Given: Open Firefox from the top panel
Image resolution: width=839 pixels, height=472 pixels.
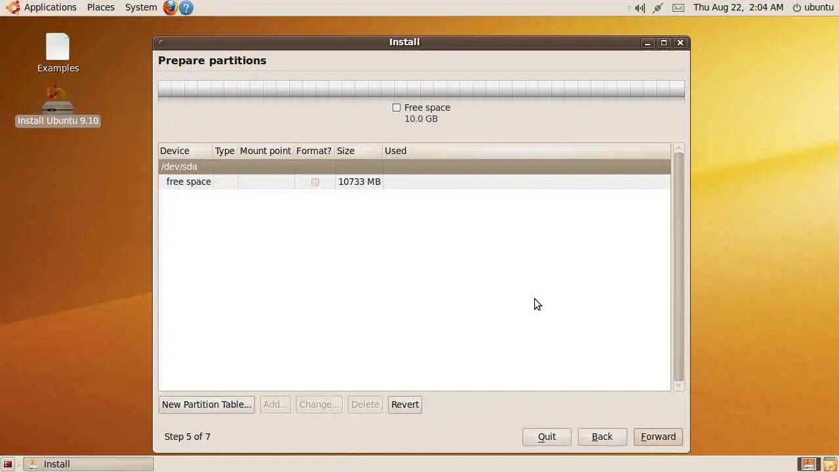Looking at the screenshot, I should click(170, 8).
